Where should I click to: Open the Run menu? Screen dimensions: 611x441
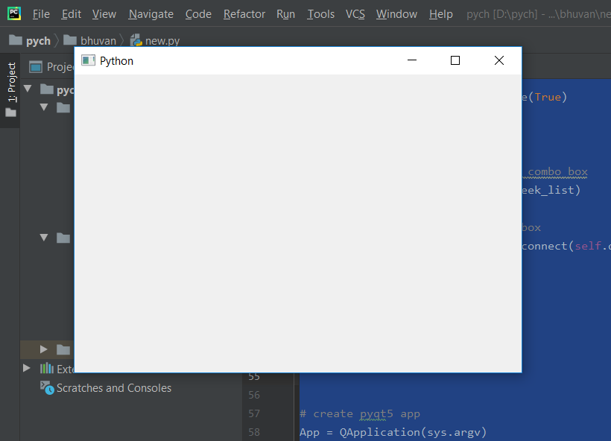click(x=285, y=14)
